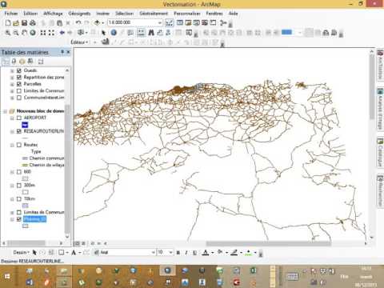384x288 pixels.
Task: Check the 300m layer
Action: click(19, 186)
